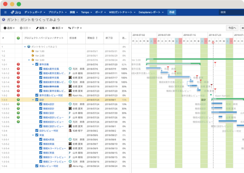Screen dimensions: 244x173
Task: Click red alert icon in row 1-3-1-1
Action: [18, 69]
